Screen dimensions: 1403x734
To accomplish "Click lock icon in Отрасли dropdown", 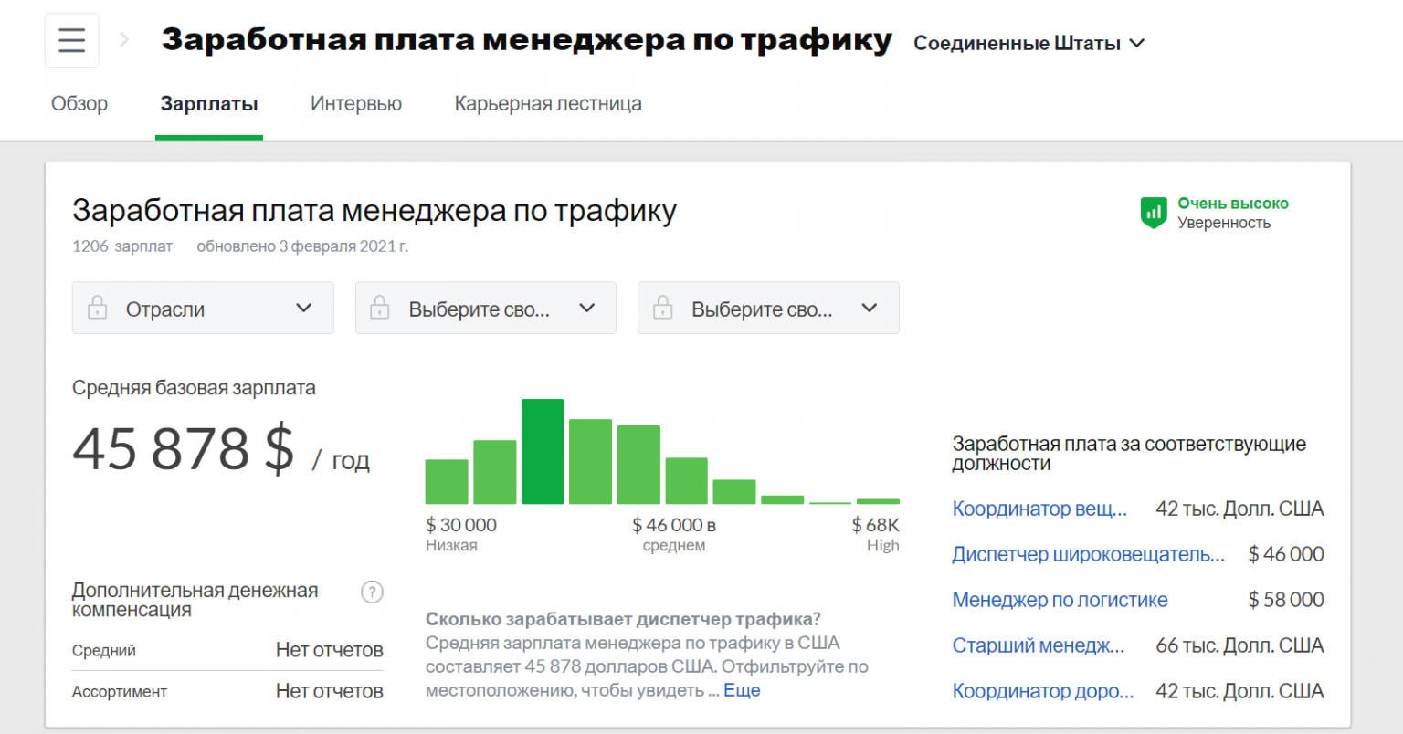I will [x=98, y=308].
